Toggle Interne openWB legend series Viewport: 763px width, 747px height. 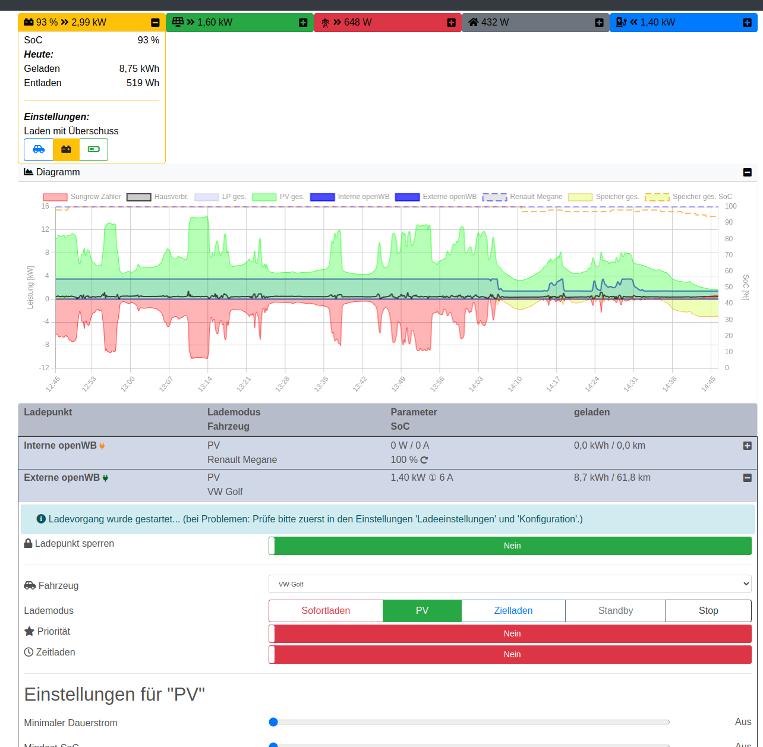[x=350, y=197]
